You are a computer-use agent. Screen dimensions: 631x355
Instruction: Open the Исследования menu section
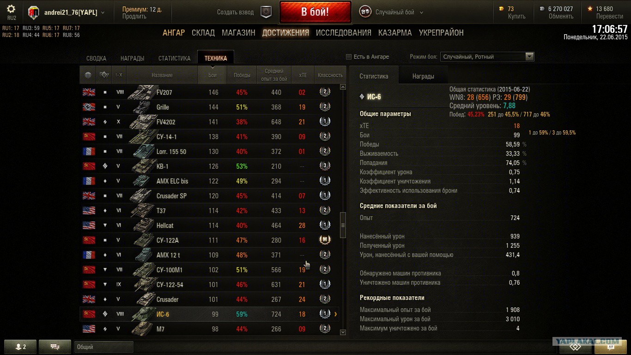pyautogui.click(x=344, y=33)
